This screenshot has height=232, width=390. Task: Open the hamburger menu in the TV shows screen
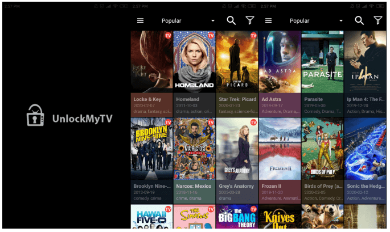[140, 20]
